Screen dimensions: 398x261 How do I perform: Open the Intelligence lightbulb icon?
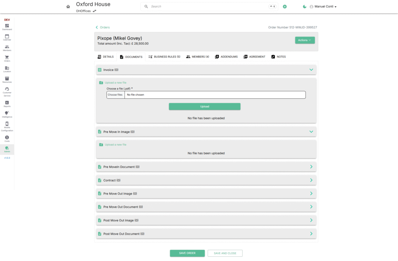[7, 114]
